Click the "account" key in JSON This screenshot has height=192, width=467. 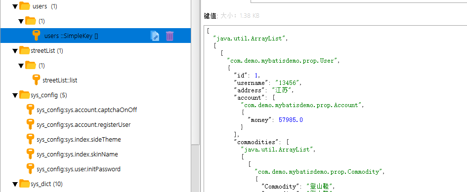coord(249,98)
